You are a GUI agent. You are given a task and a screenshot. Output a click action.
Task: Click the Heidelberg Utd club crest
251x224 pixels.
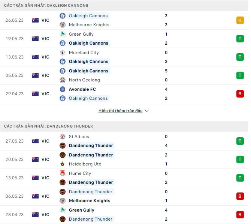63,164
